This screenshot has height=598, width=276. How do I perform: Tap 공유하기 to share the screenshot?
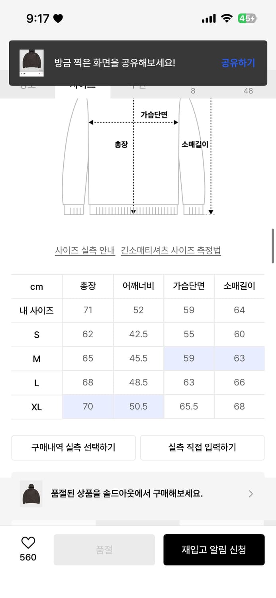tap(238, 63)
